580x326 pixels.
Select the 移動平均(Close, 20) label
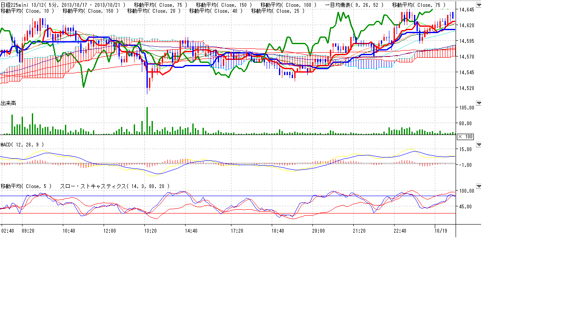153,11
